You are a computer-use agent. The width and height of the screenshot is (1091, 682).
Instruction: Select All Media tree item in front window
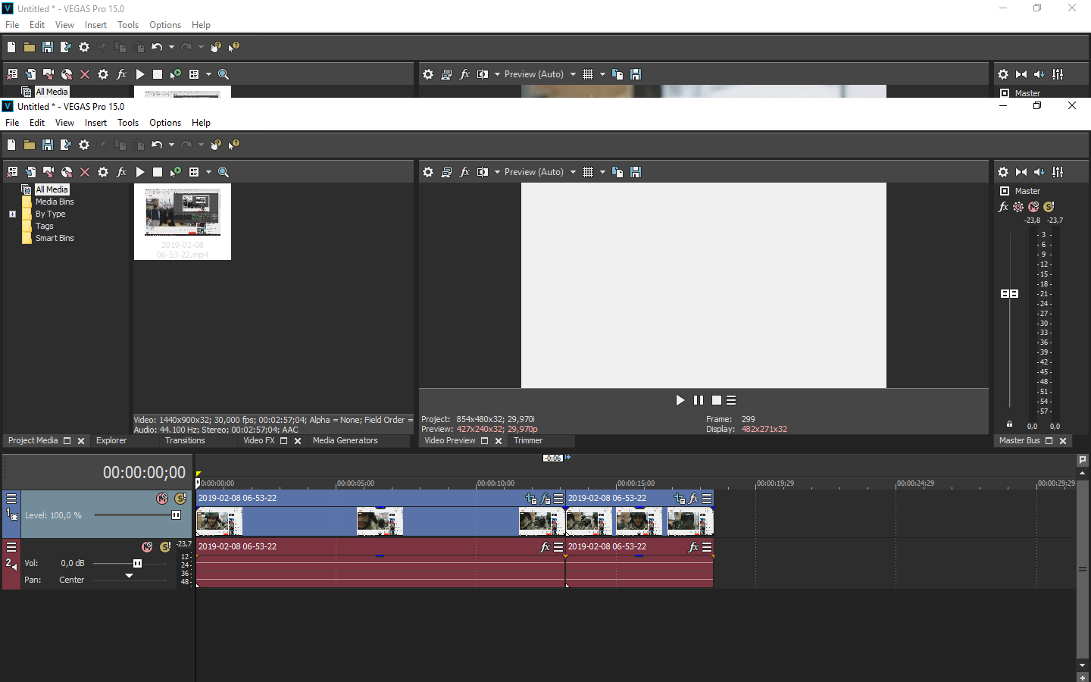pyautogui.click(x=52, y=189)
